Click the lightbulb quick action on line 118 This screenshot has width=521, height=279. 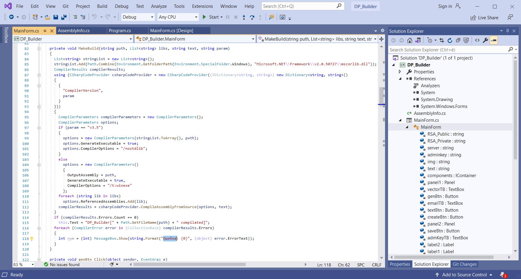point(32,239)
